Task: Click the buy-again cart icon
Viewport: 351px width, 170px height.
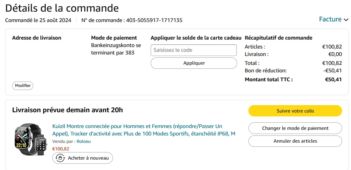Action: [60, 158]
